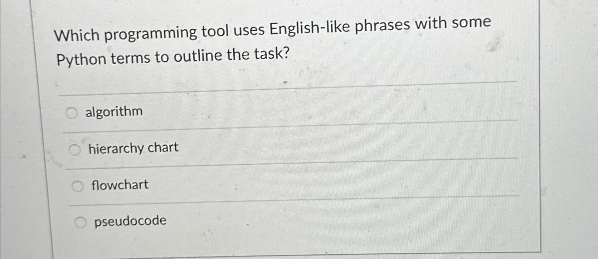
Task: Select the pseudocode radio button
Action: point(80,222)
